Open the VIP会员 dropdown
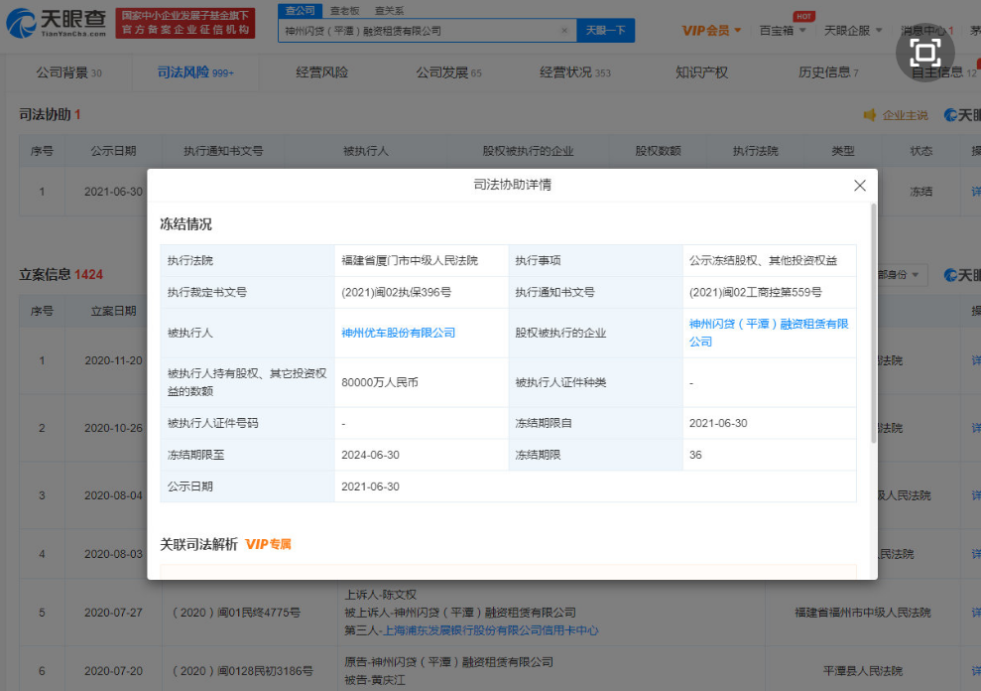981x691 pixels. pyautogui.click(x=711, y=30)
